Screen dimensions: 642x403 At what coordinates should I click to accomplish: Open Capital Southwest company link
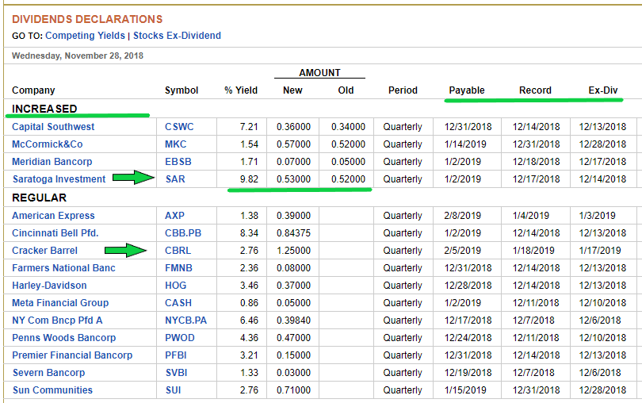click(x=53, y=127)
